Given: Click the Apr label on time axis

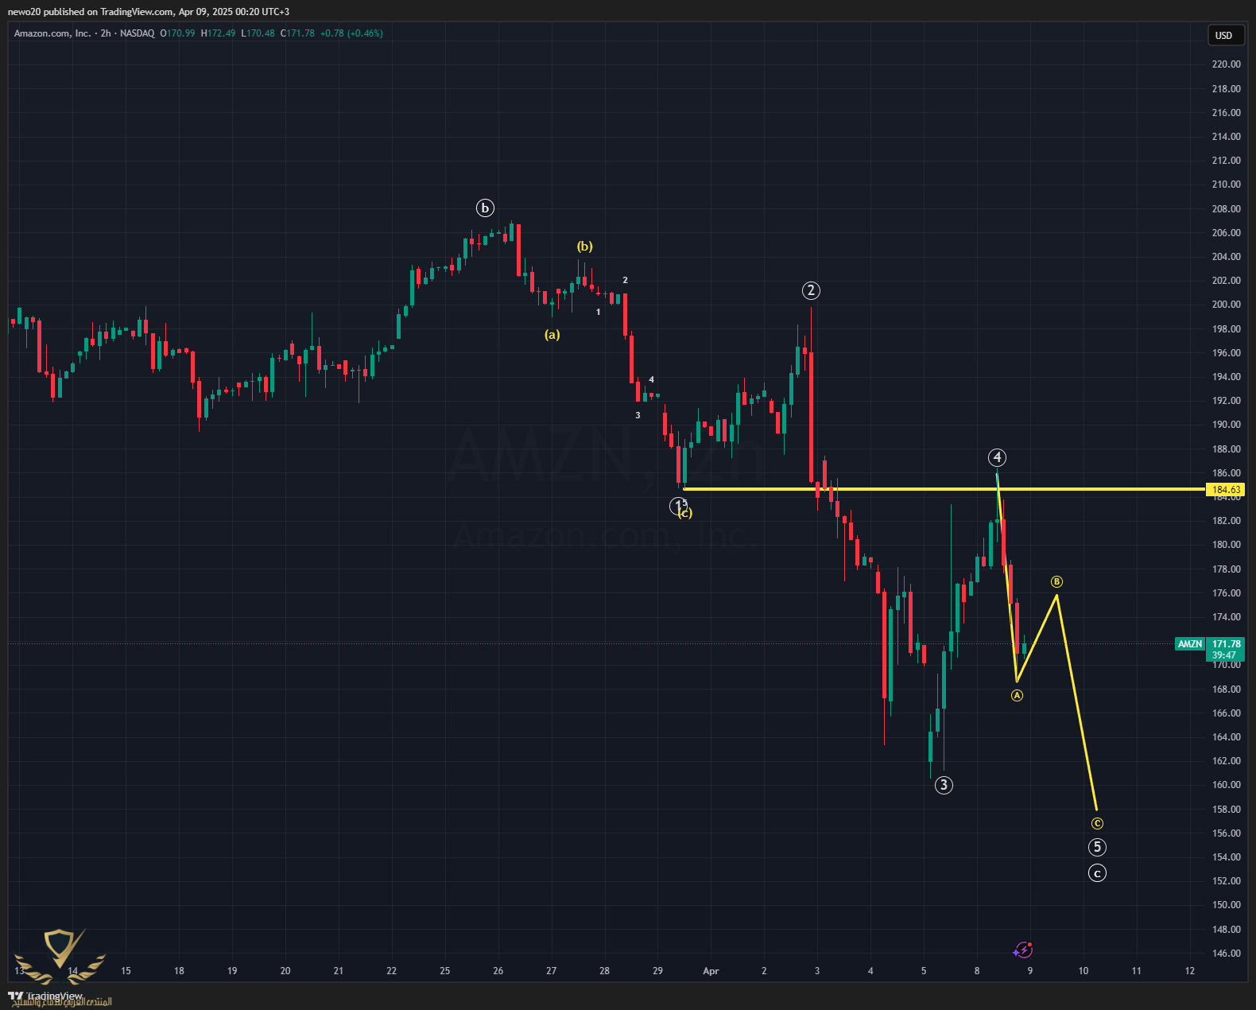Looking at the screenshot, I should tap(711, 971).
